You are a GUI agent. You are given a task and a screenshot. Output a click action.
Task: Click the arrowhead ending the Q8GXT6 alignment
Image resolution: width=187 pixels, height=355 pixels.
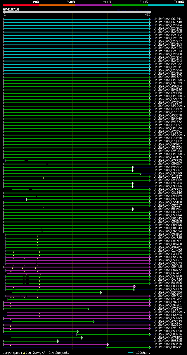coord(150,334)
